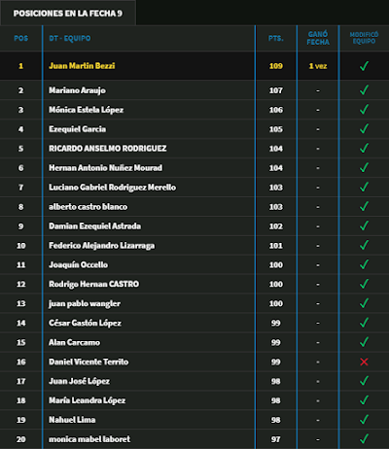Click the PTS. column header
Image resolution: width=389 pixels, height=449 pixels.
pos(276,38)
